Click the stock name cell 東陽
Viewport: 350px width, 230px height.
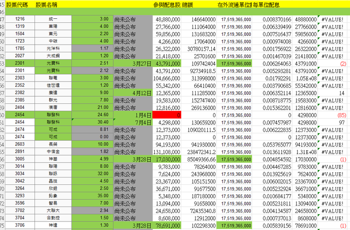click(x=53, y=26)
